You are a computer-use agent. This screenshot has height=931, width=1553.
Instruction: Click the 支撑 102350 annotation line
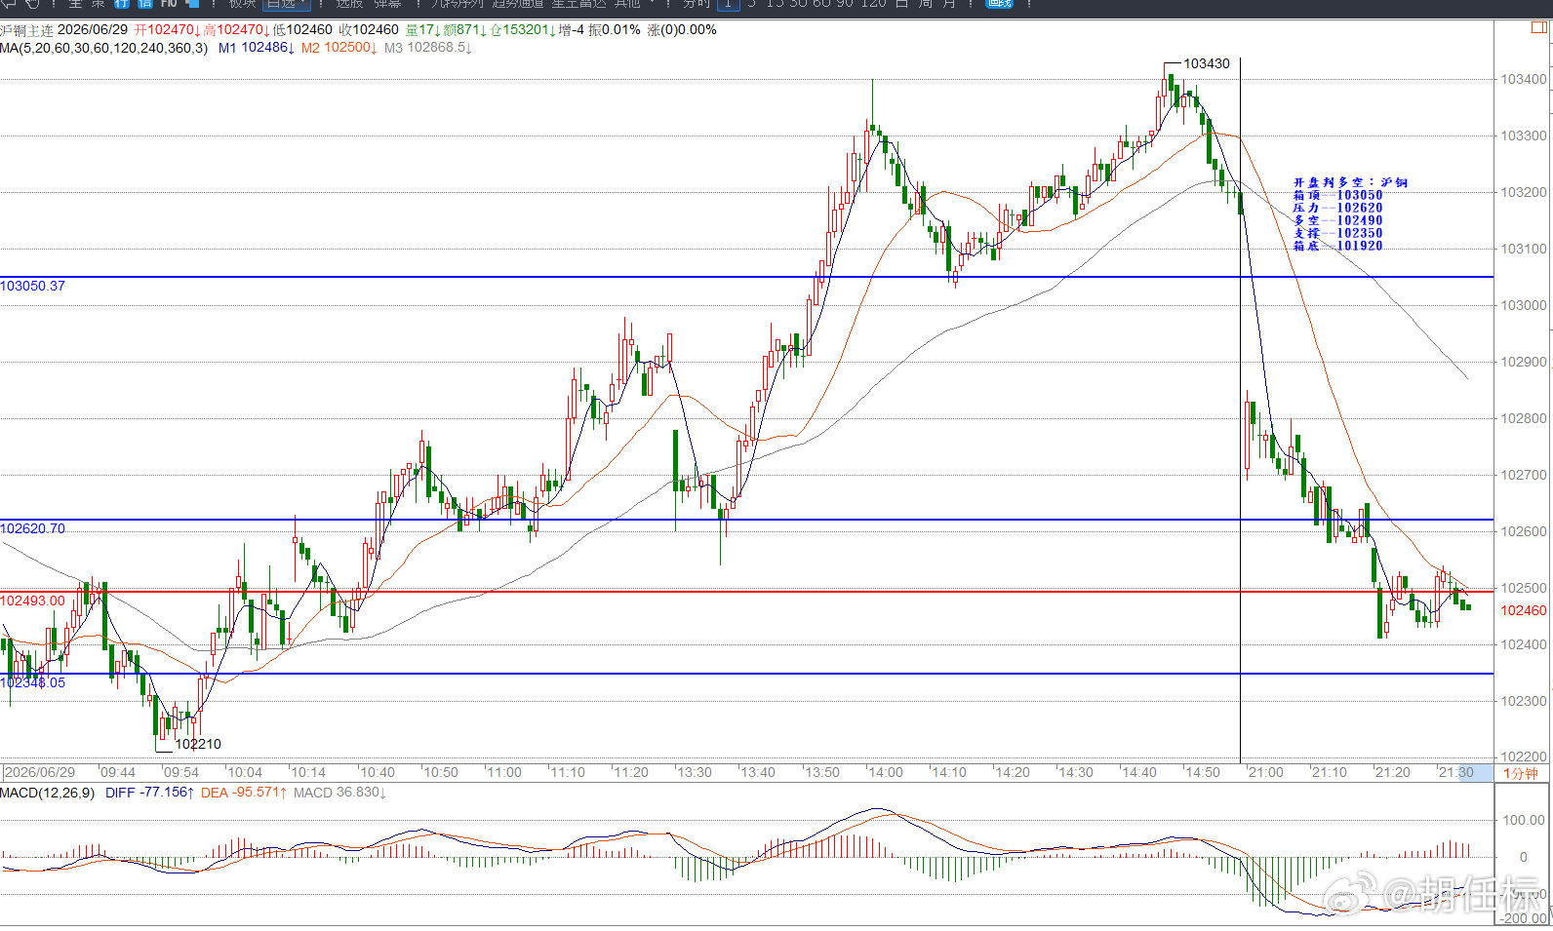point(1337,233)
